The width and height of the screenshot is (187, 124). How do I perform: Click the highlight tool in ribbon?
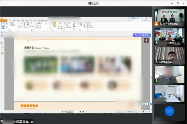point(54,24)
